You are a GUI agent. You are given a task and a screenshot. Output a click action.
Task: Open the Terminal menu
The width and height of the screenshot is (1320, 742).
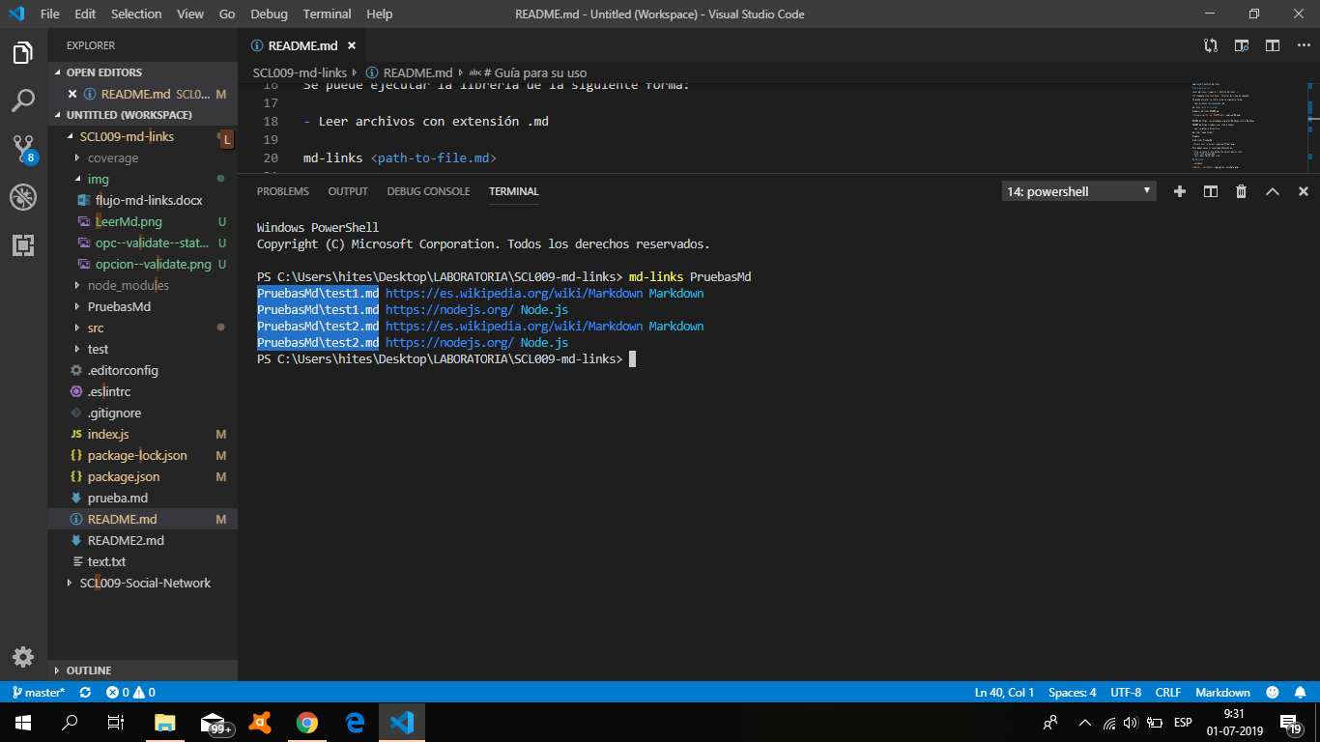click(327, 14)
